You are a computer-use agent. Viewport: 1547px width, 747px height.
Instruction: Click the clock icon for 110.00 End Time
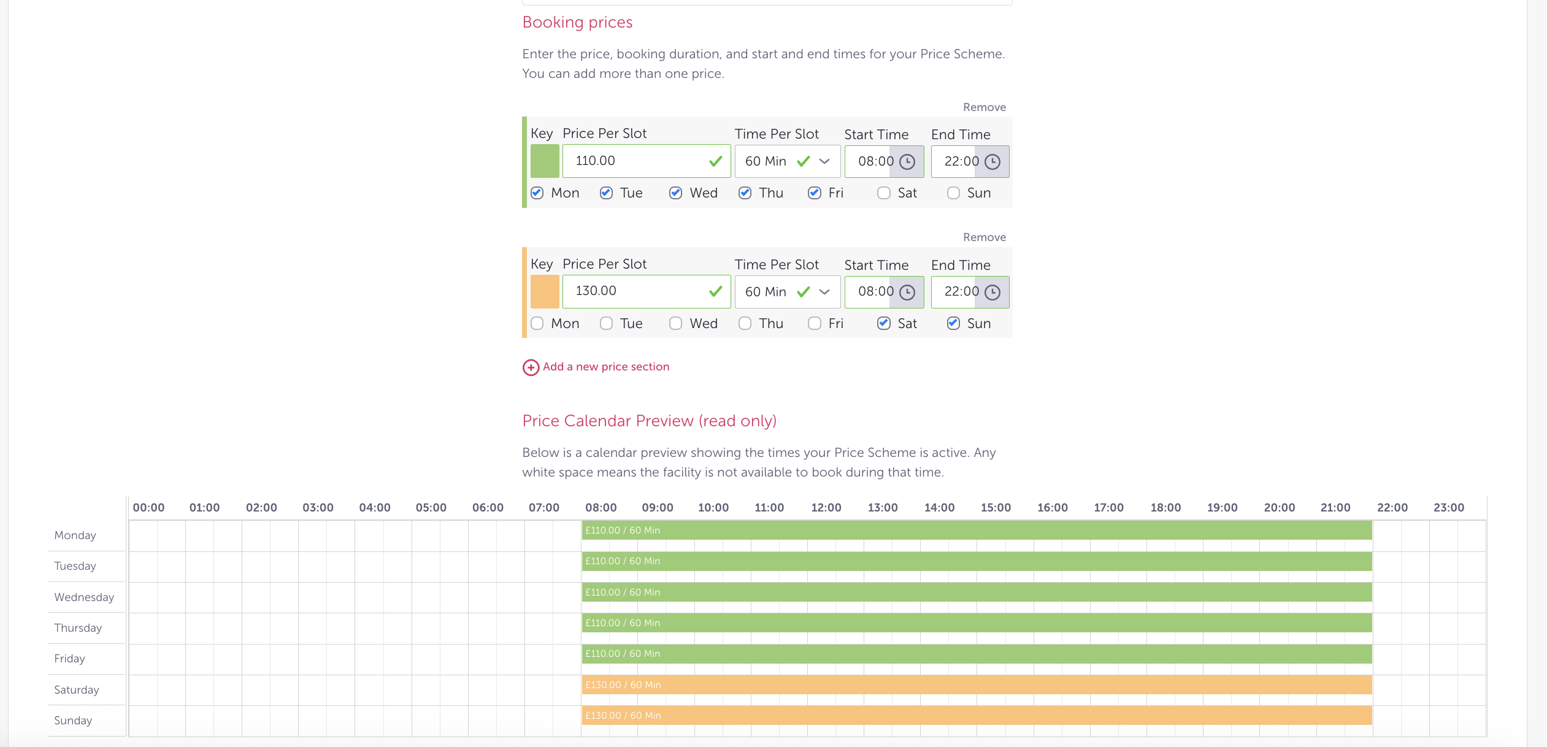coord(992,162)
